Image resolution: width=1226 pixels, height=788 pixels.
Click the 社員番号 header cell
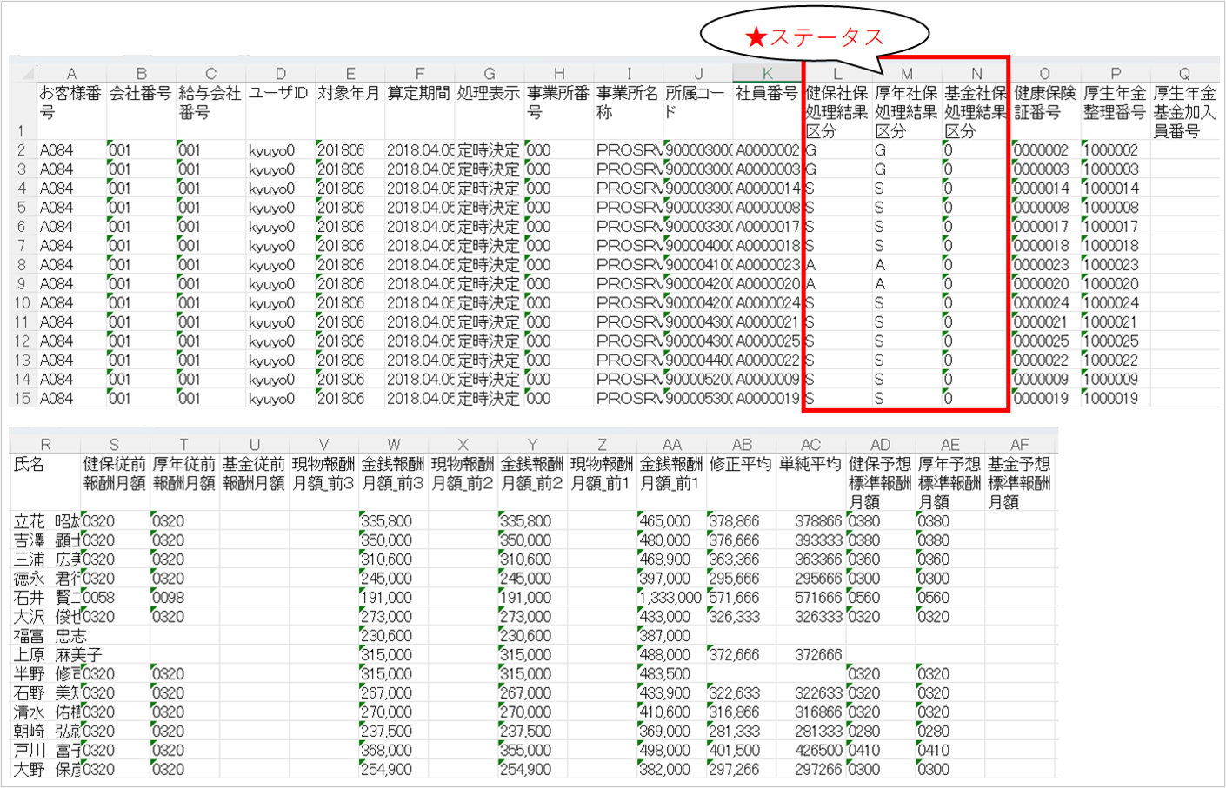767,112
